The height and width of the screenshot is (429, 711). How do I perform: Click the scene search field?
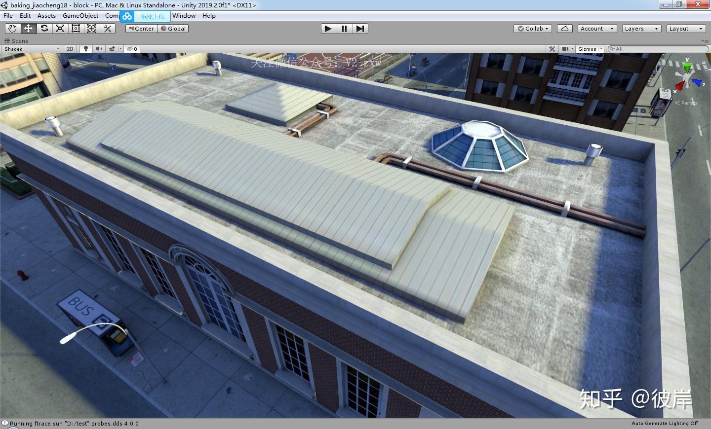[x=659, y=49]
